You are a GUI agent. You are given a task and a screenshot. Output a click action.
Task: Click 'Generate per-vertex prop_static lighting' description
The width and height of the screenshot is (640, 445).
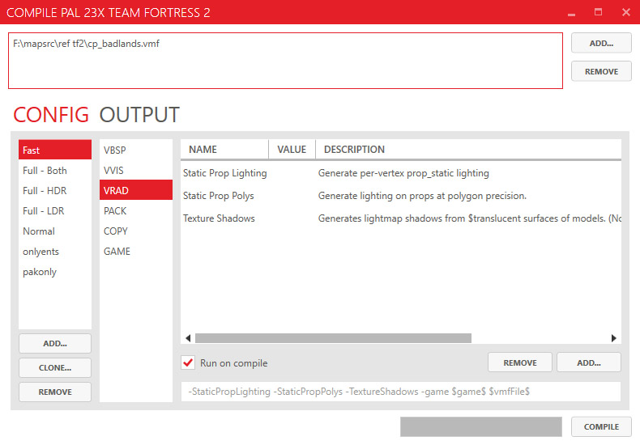pos(403,173)
